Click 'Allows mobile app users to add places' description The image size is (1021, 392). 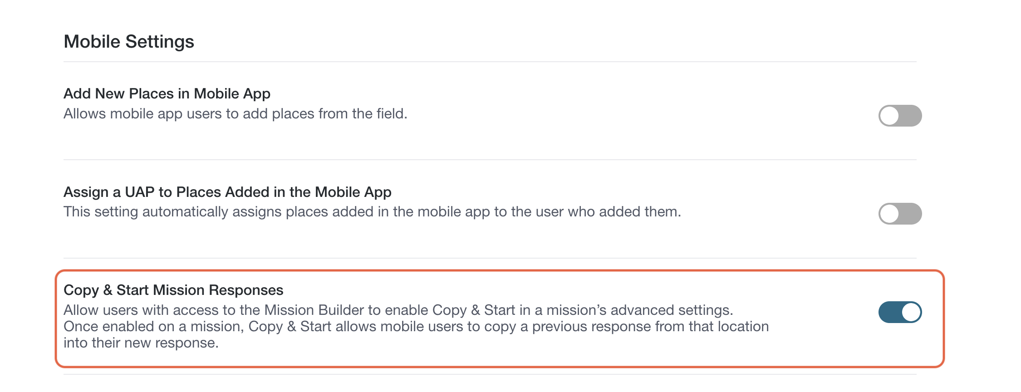[x=236, y=113]
